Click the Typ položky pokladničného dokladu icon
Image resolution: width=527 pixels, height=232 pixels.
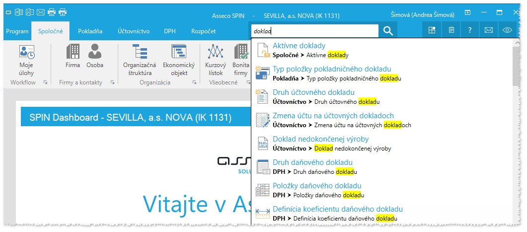coord(262,74)
